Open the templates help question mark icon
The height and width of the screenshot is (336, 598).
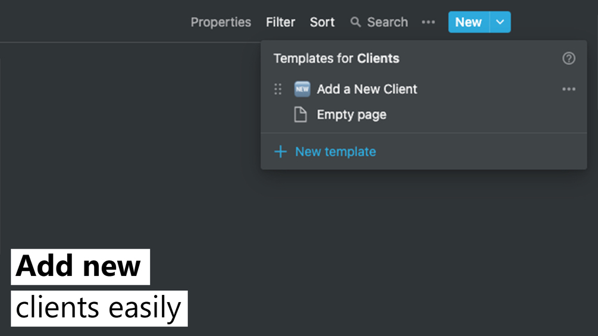pos(568,58)
